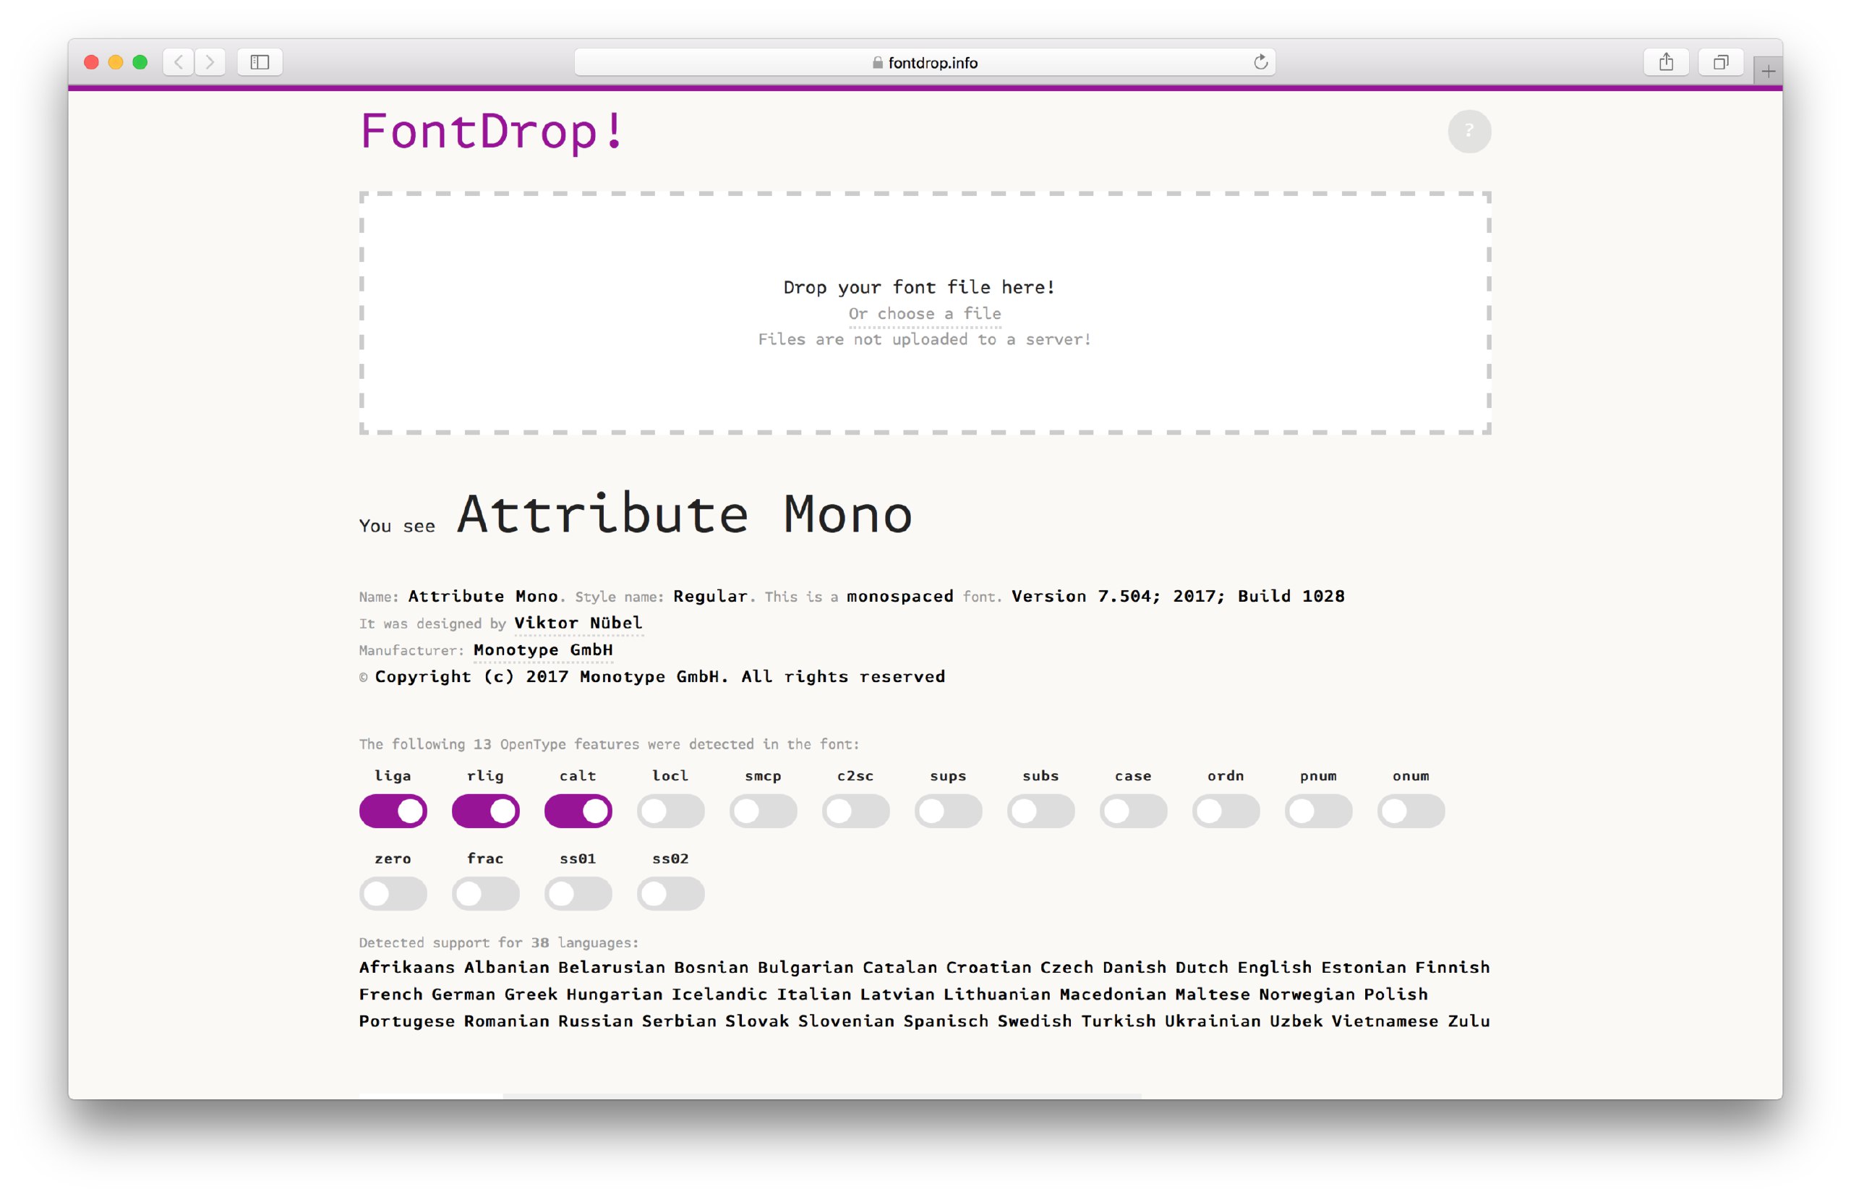
Task: Open a new tab with plus icon
Action: click(1768, 72)
